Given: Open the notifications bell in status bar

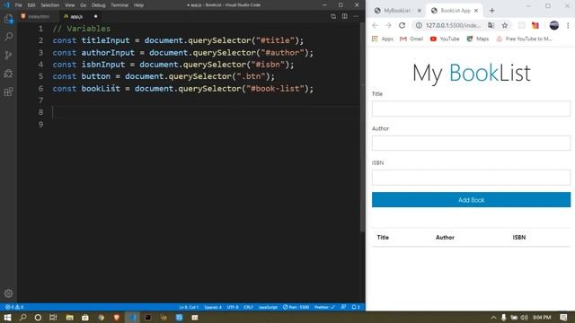Looking at the screenshot, I should coord(356,307).
